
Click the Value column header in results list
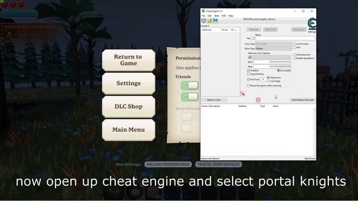coord(225,30)
